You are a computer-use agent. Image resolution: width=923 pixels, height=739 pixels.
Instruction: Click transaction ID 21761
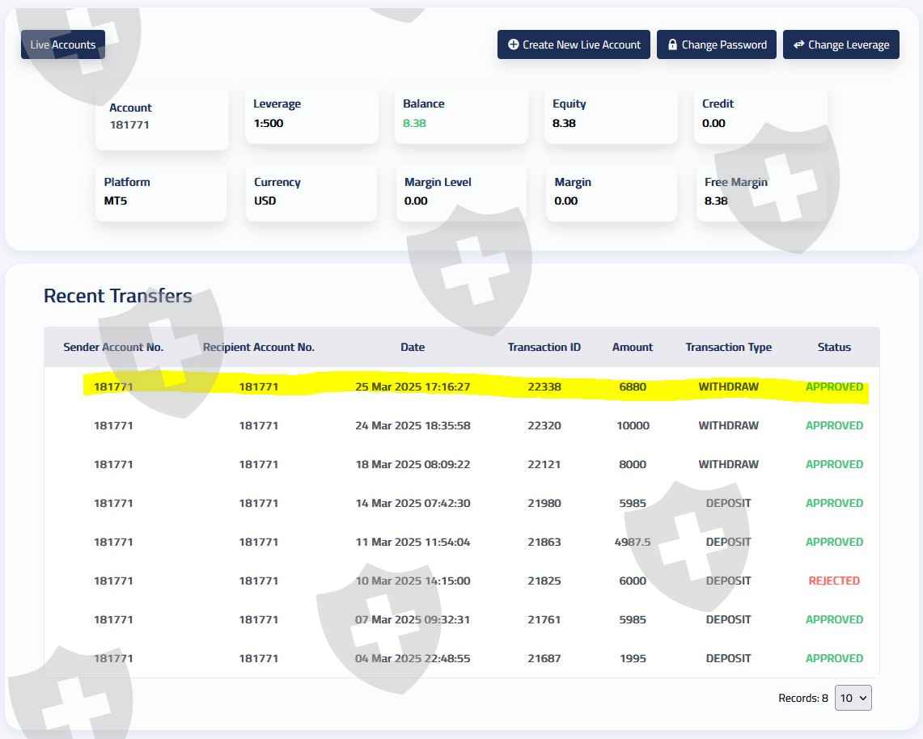[544, 619]
